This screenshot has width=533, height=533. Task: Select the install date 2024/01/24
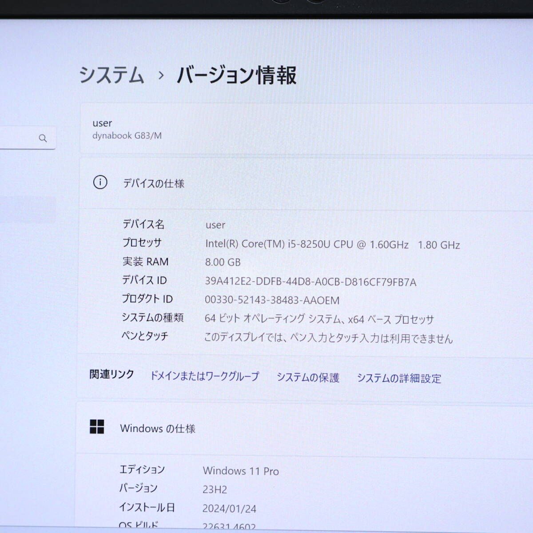230,509
